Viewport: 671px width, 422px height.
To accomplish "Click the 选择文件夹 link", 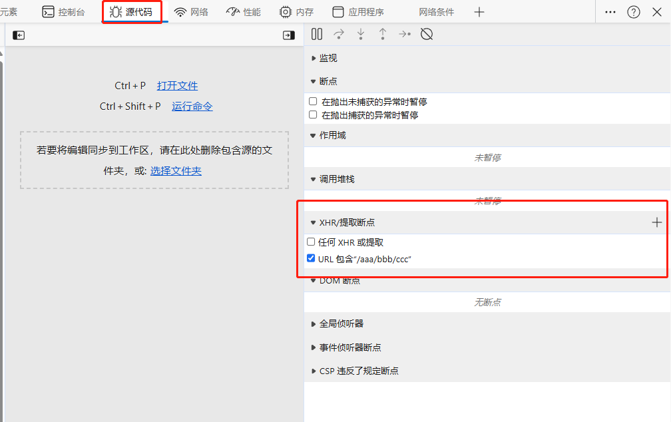I will pyautogui.click(x=176, y=171).
